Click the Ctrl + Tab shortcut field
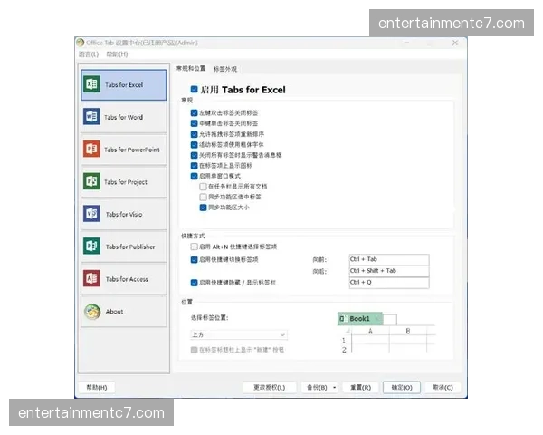 (x=389, y=259)
